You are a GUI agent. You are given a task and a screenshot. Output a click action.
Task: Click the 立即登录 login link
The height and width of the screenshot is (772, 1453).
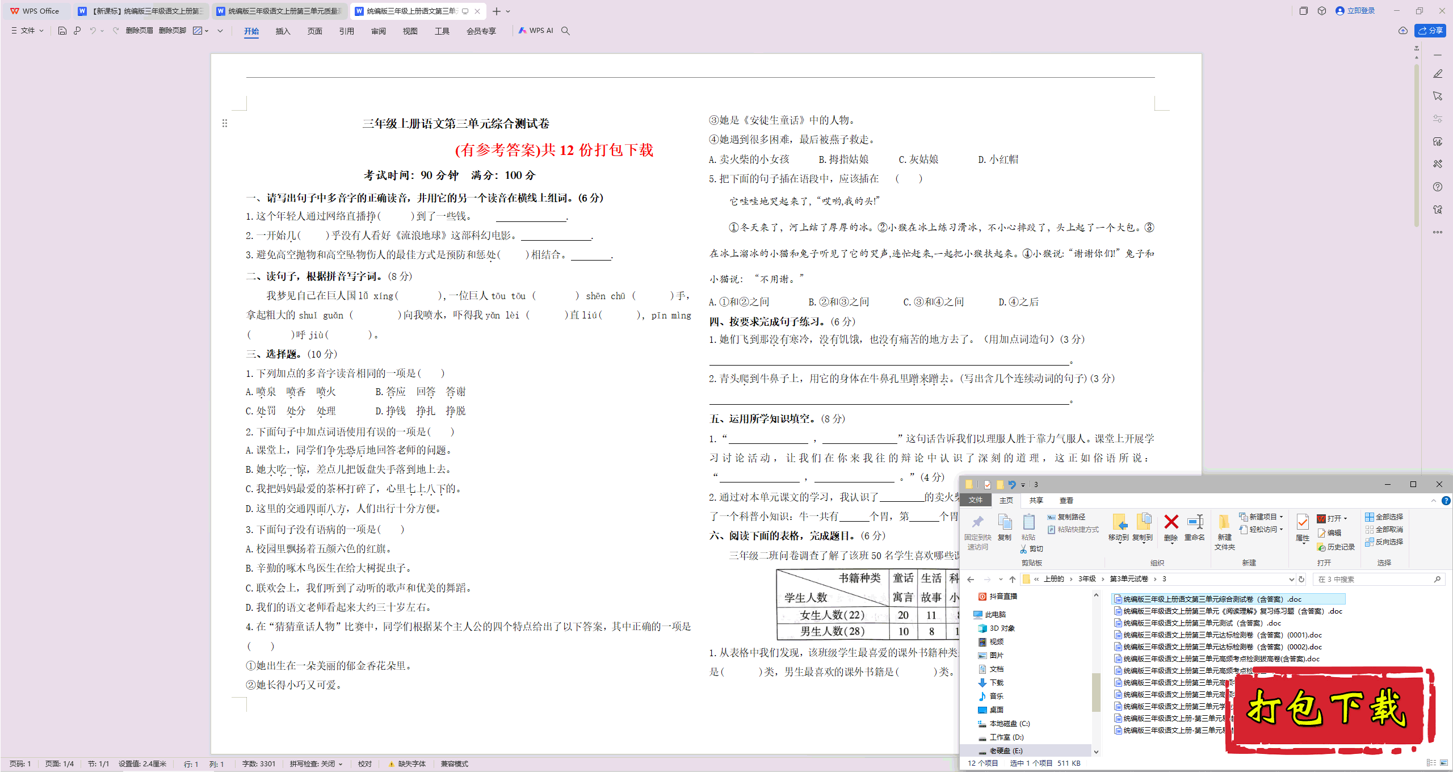pos(1355,11)
